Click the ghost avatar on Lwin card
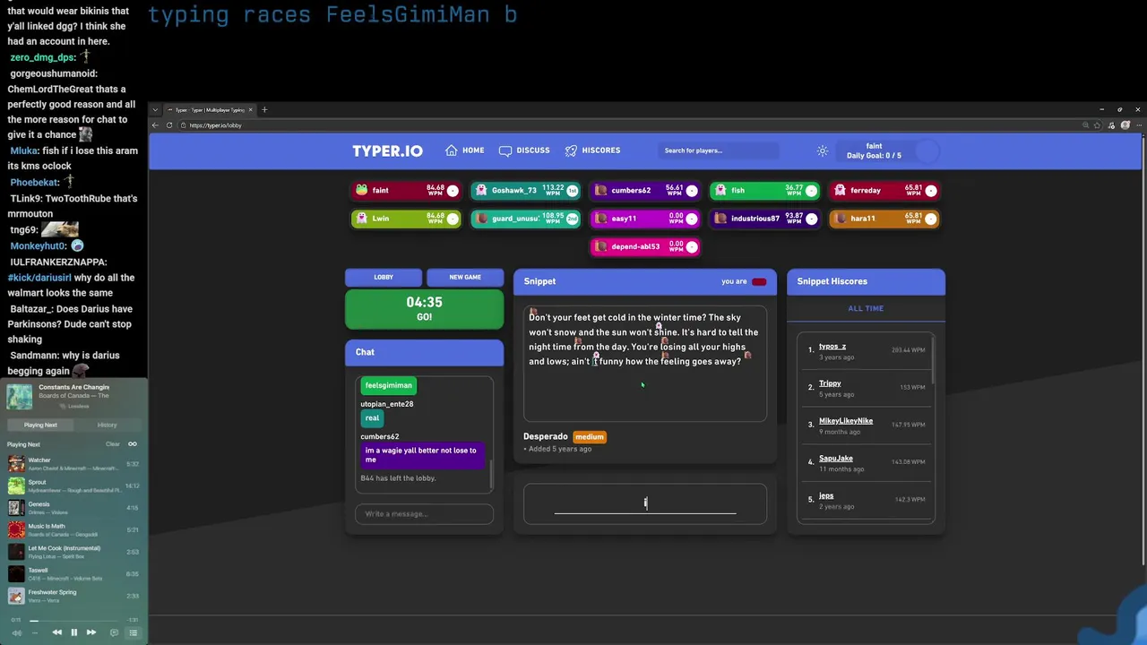Image resolution: width=1147 pixels, height=645 pixels. (362, 218)
